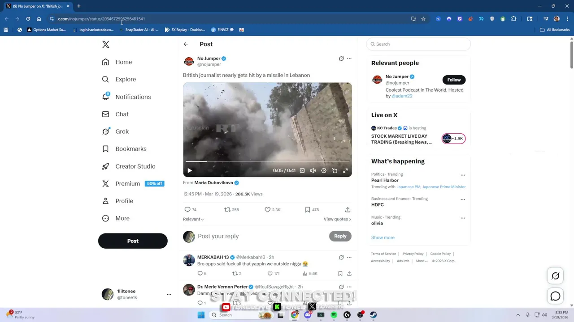Bookmark this page with star icon

click(423, 19)
